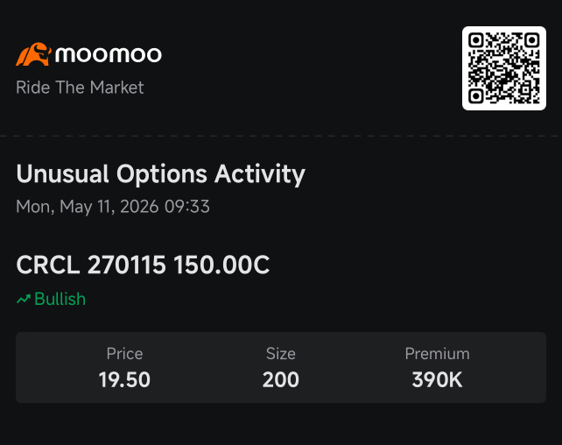The image size is (562, 445).
Task: Select the Mon, May 11, 2026 09:33 timestamp
Action: pos(113,207)
